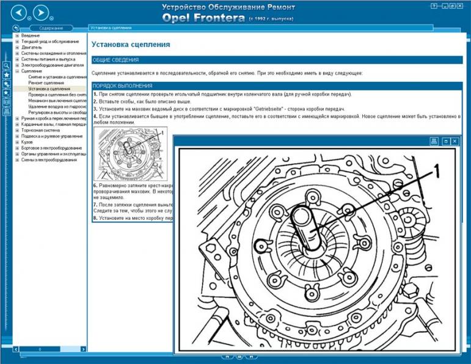Select Установка сцепления topic
Viewport: 471px width, 364px height.
(49, 89)
